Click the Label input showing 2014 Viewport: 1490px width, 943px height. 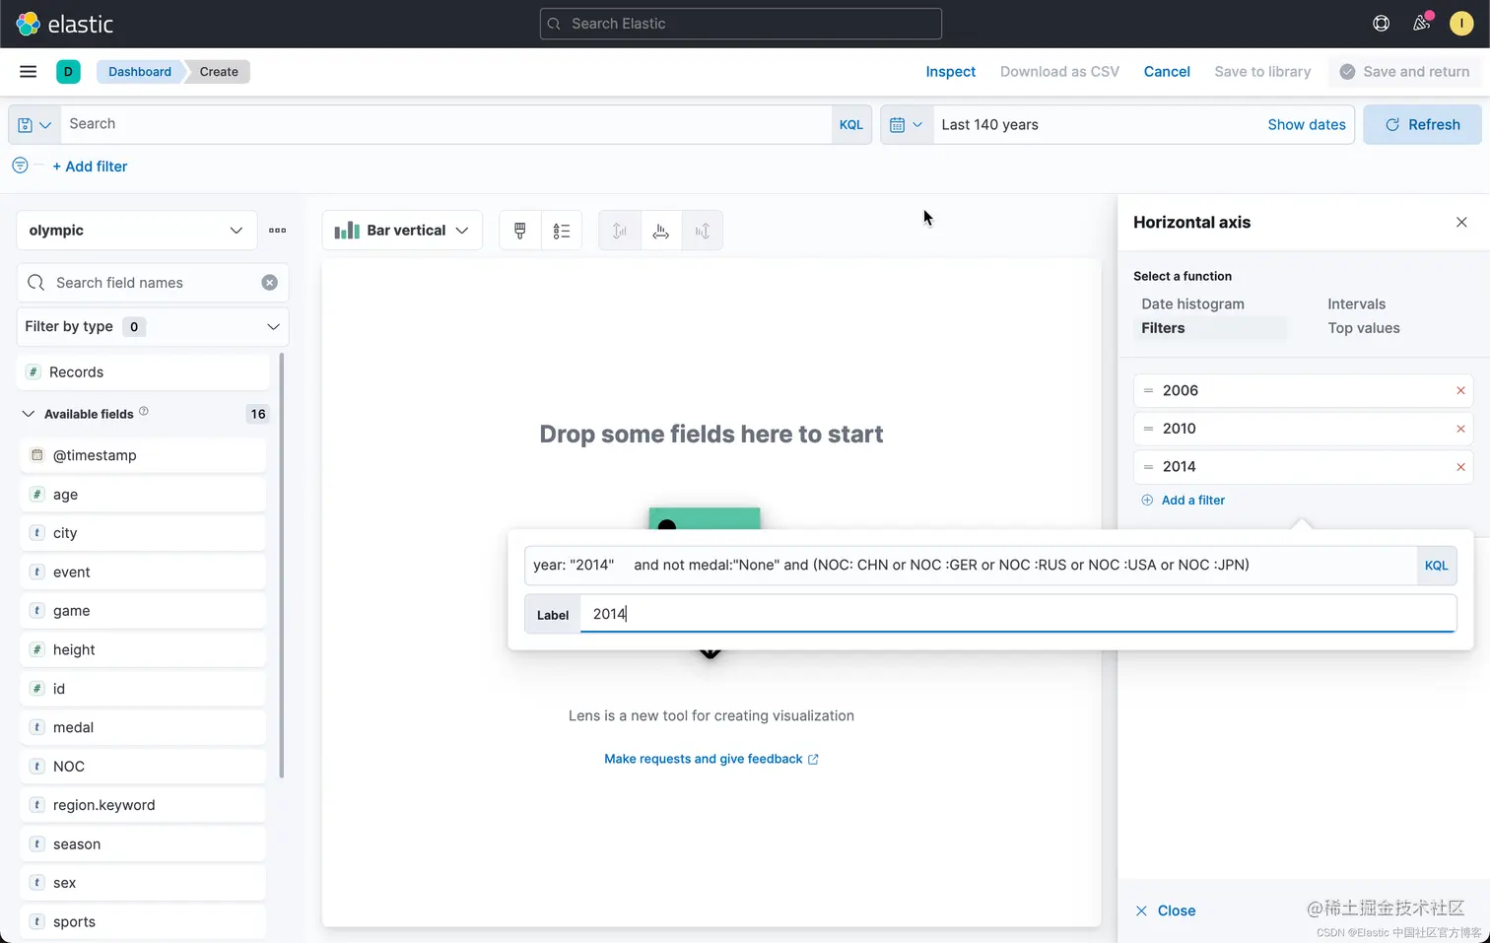1018,614
